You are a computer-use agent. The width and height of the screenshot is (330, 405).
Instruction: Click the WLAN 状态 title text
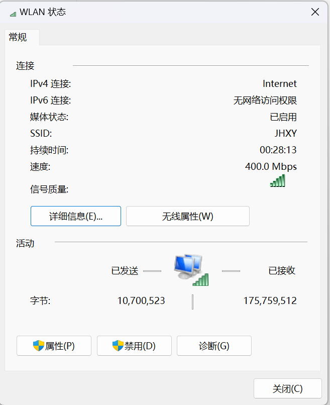point(43,12)
